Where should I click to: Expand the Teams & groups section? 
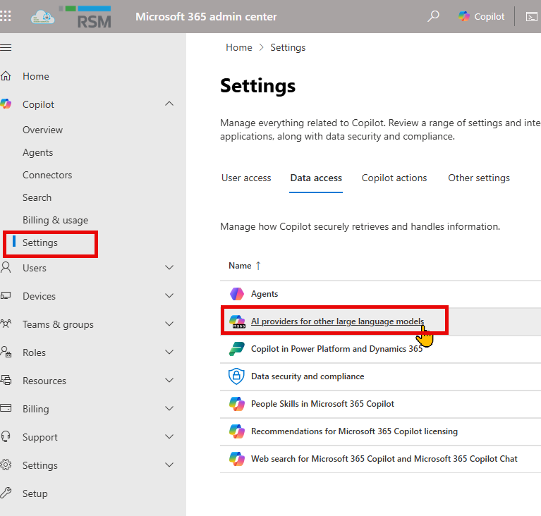[169, 324]
